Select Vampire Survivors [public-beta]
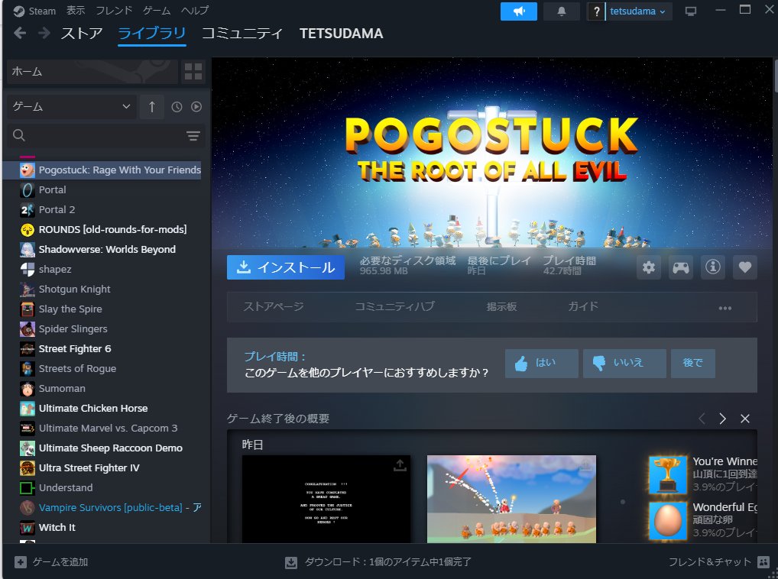The width and height of the screenshot is (778, 579). click(110, 508)
